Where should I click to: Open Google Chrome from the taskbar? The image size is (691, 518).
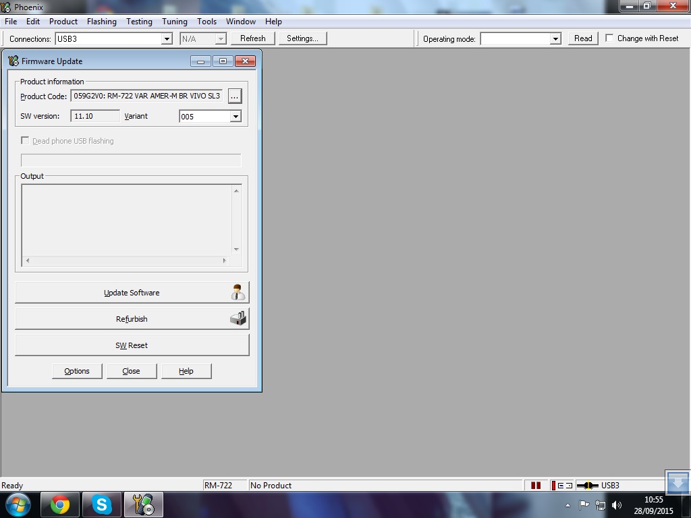(60, 505)
